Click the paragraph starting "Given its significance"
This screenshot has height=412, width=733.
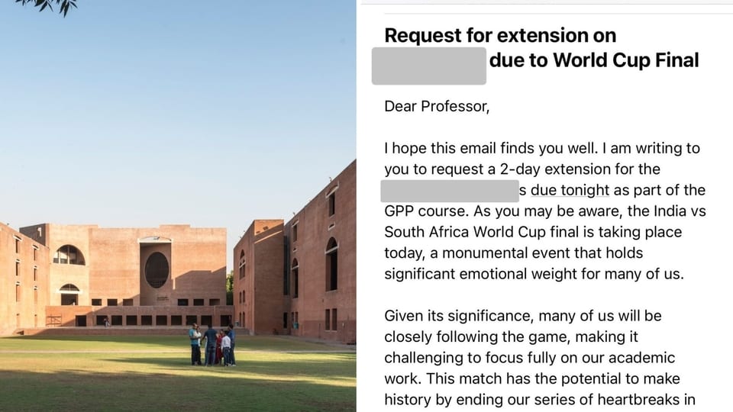(x=540, y=357)
